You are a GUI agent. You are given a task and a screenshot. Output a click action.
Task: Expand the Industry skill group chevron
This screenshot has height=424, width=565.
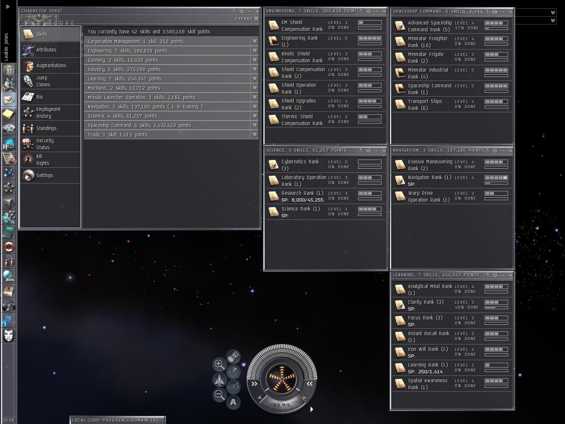(255, 69)
